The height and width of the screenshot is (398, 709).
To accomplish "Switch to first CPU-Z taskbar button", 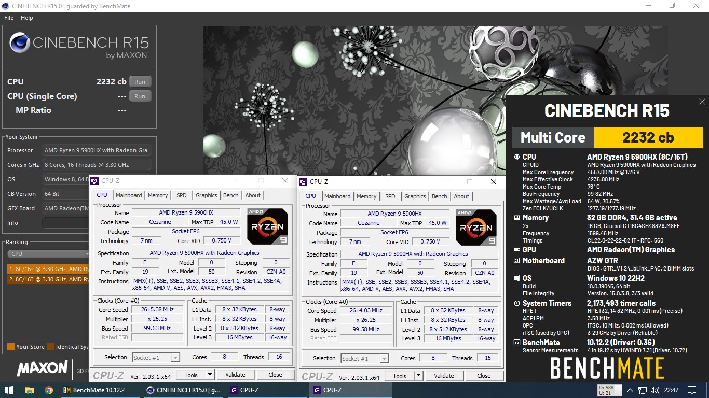I will (267, 390).
